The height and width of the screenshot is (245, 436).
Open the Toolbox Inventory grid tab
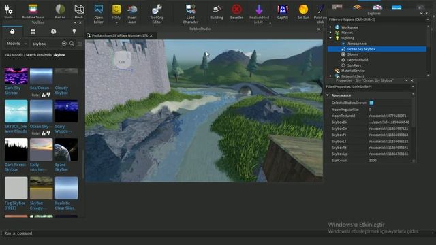pos(33,32)
